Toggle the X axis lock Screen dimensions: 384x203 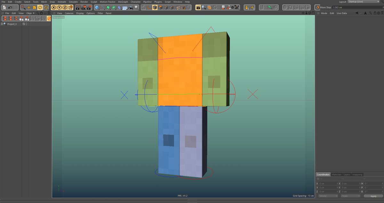pyautogui.click(x=53, y=7)
